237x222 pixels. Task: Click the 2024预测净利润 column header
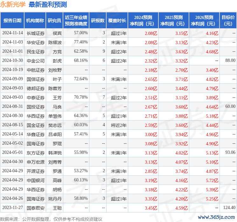coord(143,21)
